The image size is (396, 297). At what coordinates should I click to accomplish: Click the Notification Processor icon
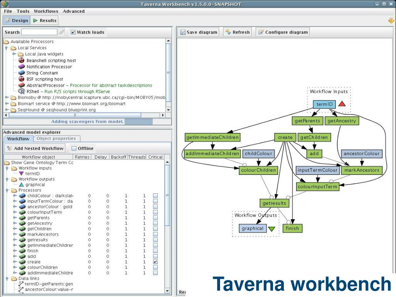click(x=22, y=67)
